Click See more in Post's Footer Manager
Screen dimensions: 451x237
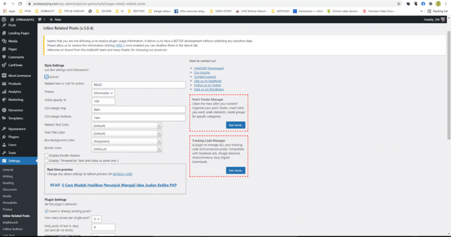236,125
